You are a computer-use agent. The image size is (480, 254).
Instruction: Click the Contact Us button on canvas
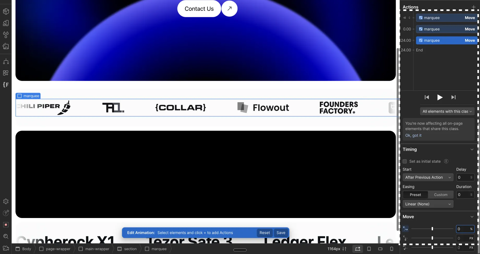(x=199, y=9)
